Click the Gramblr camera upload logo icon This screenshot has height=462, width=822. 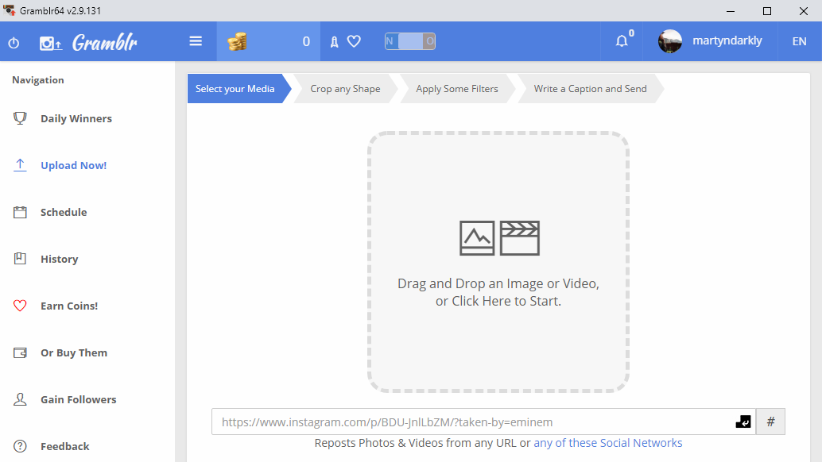click(x=51, y=44)
